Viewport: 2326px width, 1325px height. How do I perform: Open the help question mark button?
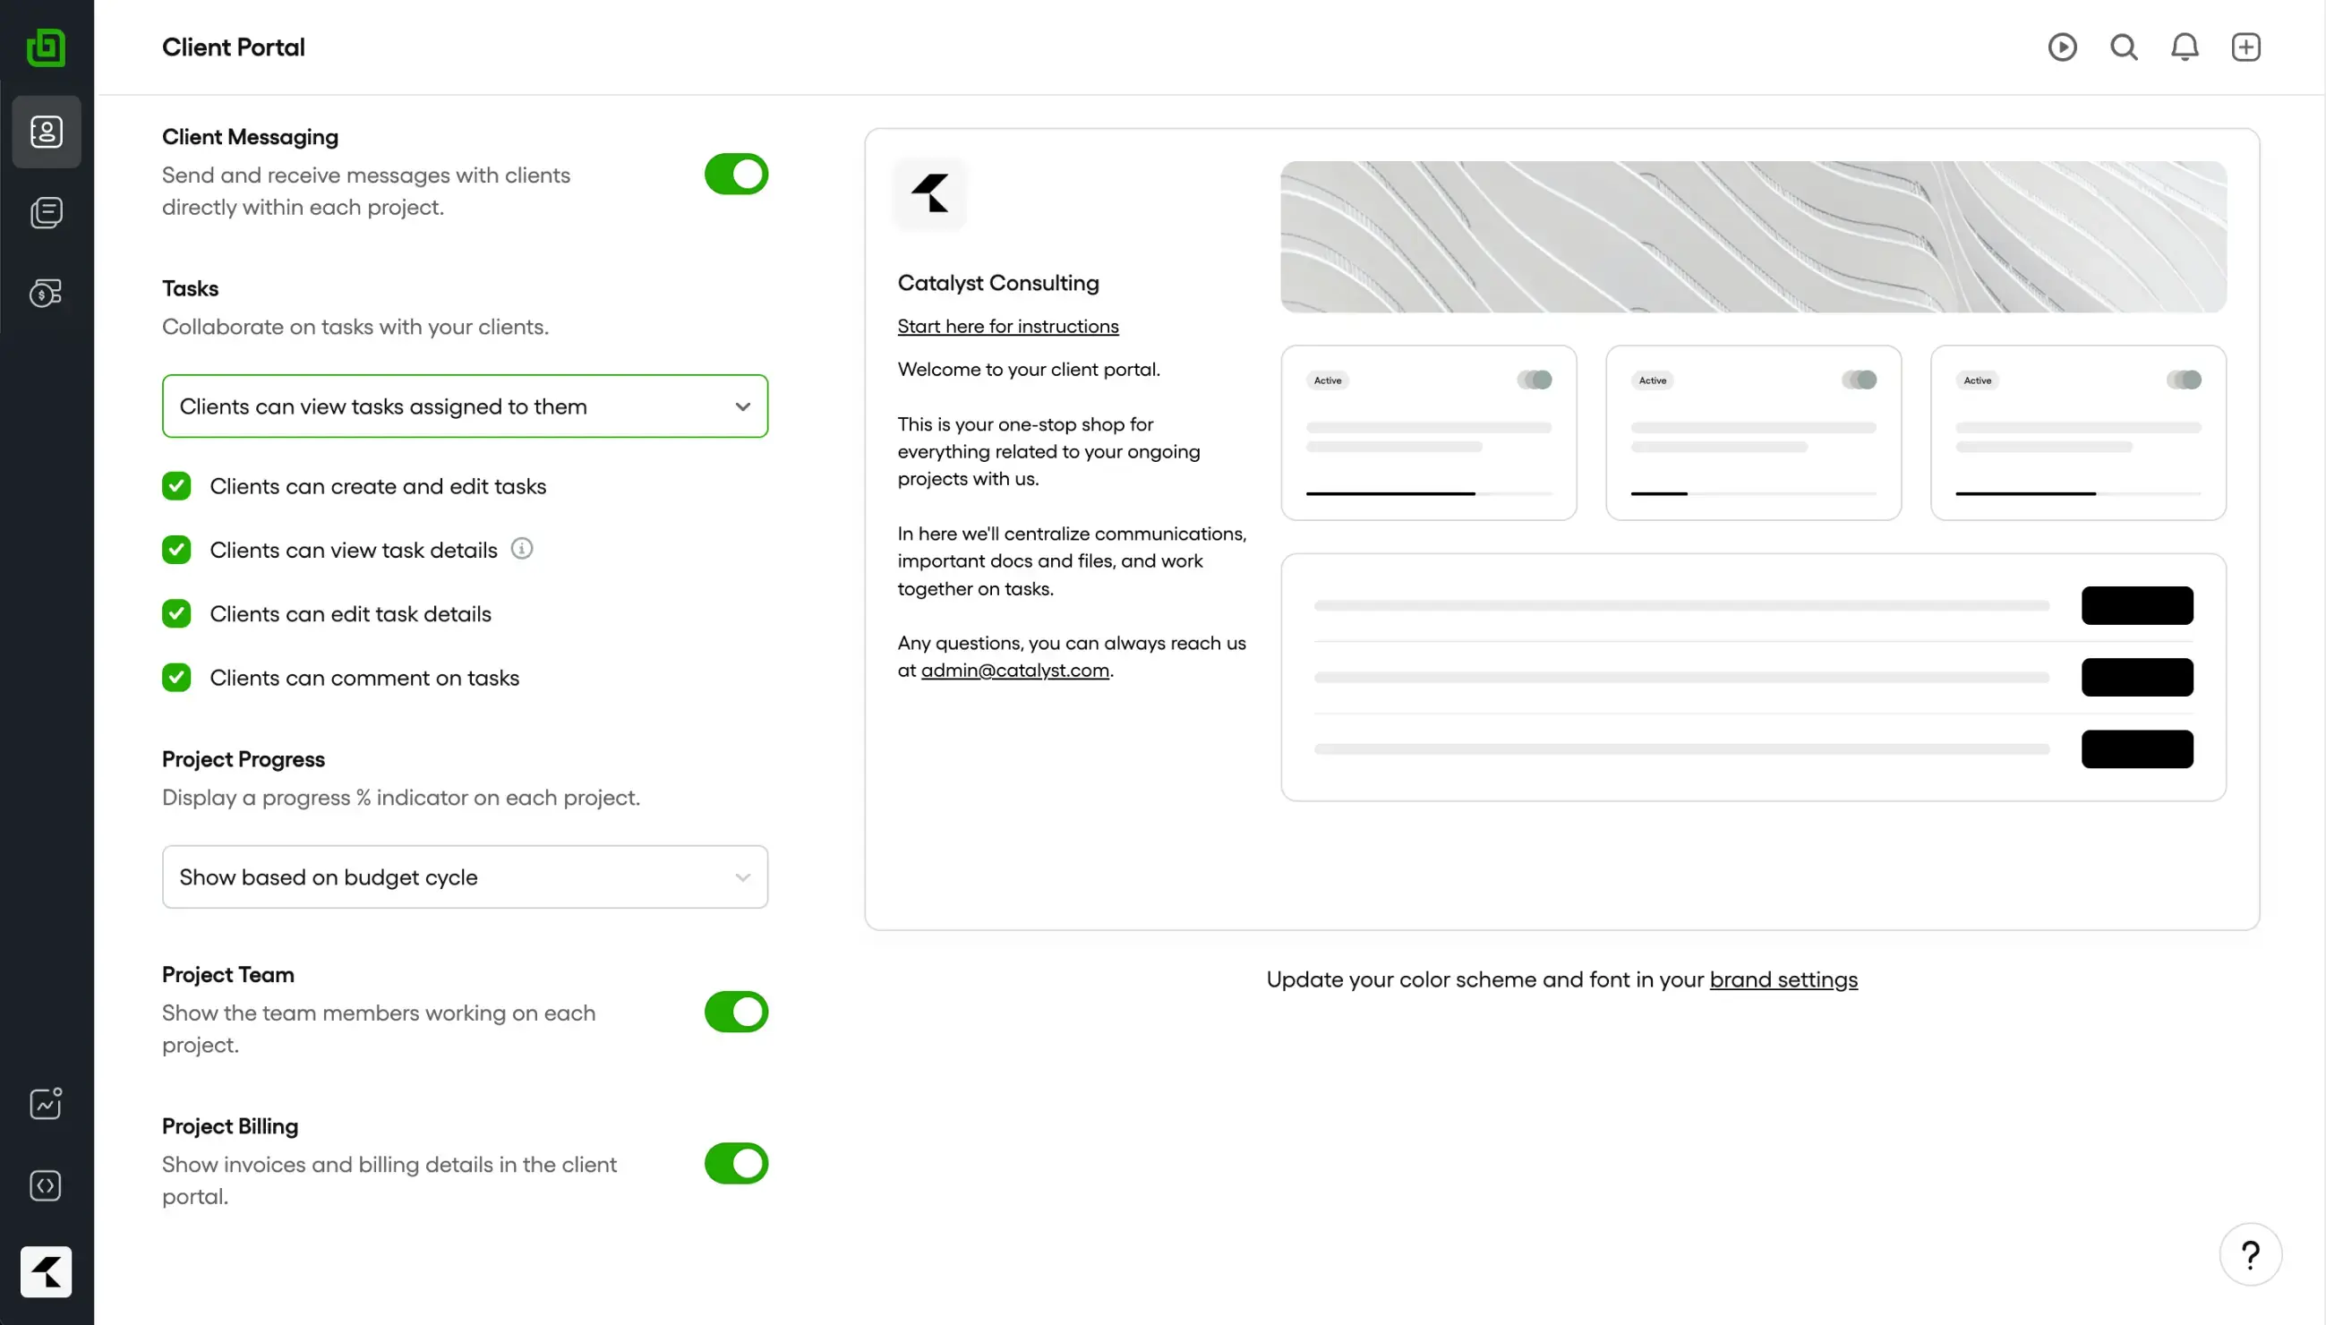tap(2250, 1254)
